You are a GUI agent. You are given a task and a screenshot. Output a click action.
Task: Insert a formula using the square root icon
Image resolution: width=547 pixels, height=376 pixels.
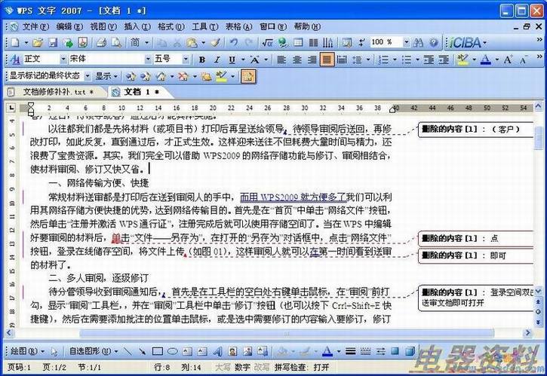(268, 43)
